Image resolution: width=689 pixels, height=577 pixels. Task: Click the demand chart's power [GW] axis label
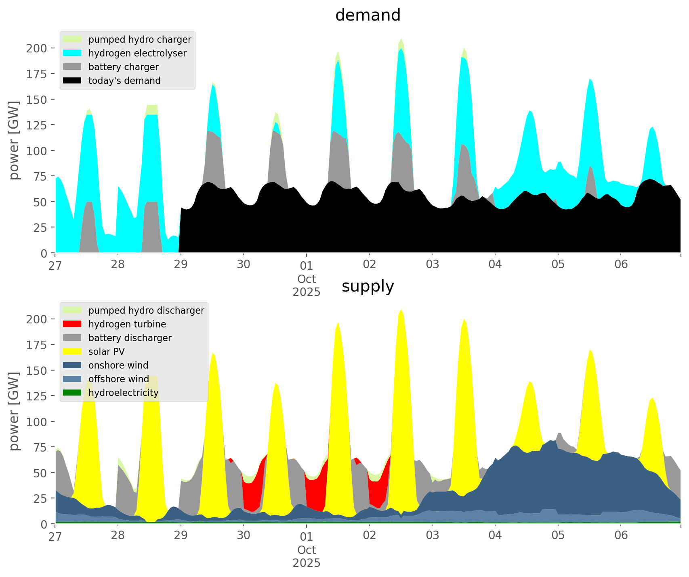[14, 140]
